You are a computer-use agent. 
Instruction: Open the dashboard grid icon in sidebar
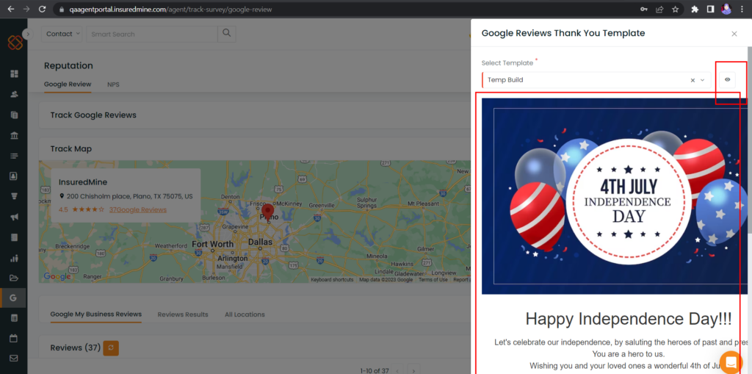pyautogui.click(x=14, y=73)
